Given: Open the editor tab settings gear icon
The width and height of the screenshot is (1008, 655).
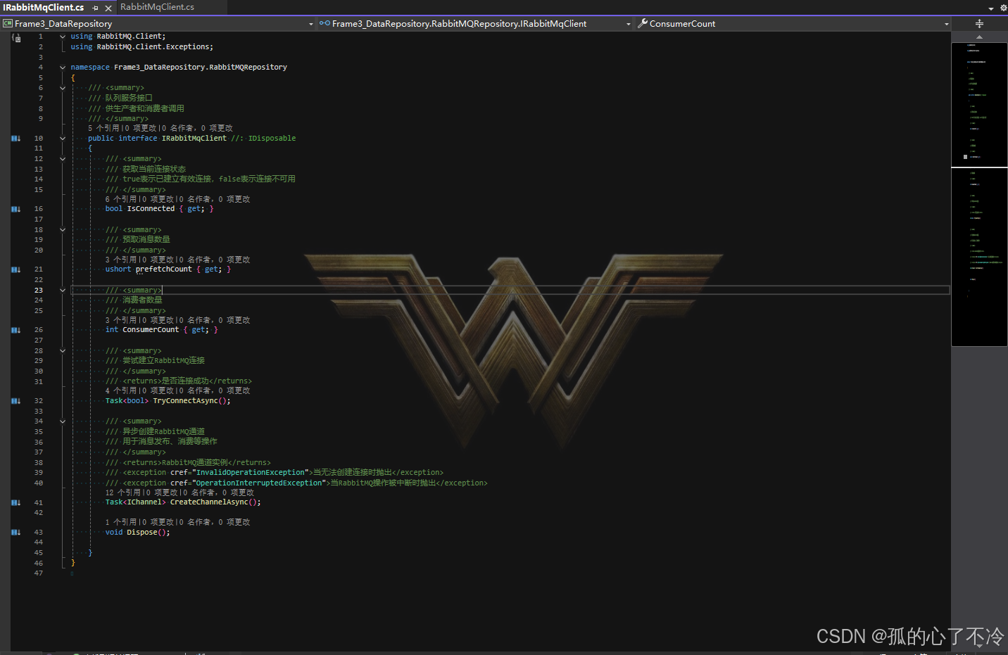Looking at the screenshot, I should [x=1003, y=8].
